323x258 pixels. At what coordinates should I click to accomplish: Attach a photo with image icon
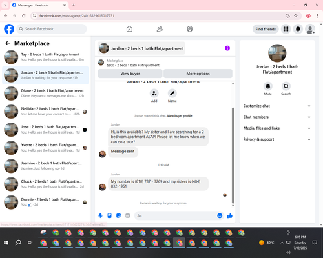click(x=110, y=215)
